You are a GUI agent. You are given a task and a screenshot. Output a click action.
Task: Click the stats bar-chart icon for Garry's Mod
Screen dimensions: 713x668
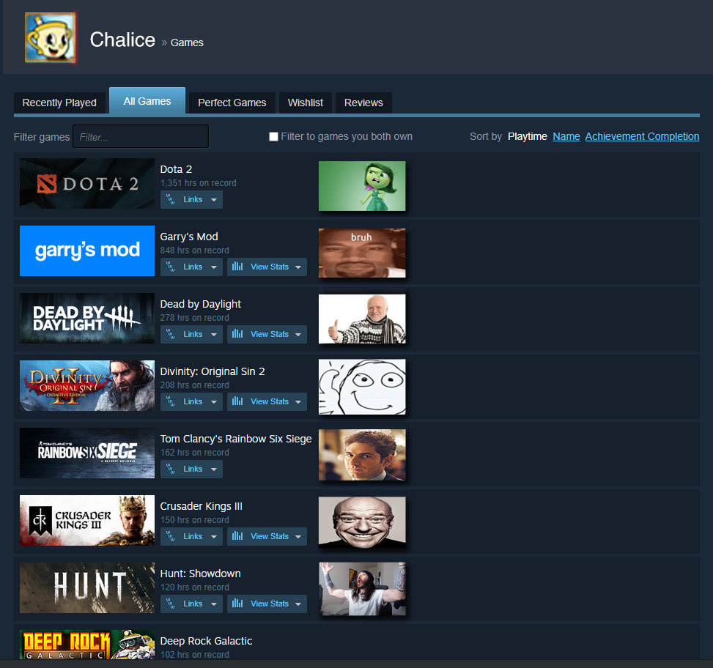pyautogui.click(x=237, y=267)
